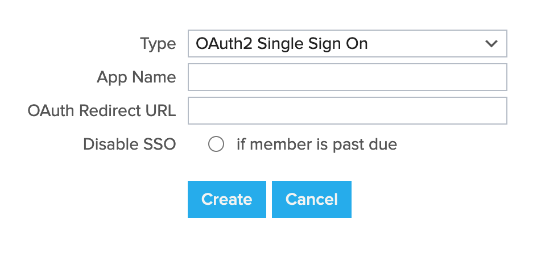
Task: Click into the OAuth Redirect URL field
Action: point(347,110)
